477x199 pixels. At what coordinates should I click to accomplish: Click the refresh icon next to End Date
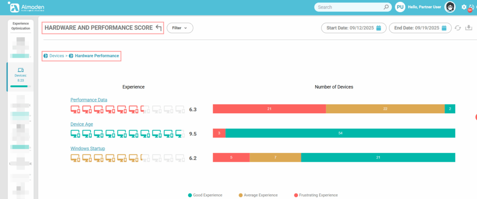457,28
